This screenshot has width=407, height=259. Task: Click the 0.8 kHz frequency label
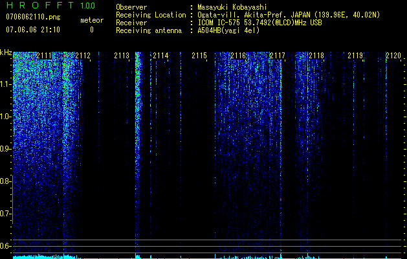click(x=5, y=181)
